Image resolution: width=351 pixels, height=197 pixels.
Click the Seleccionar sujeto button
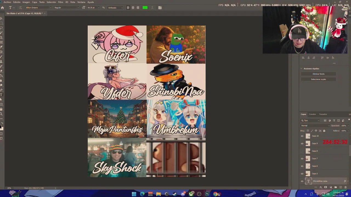click(x=318, y=79)
